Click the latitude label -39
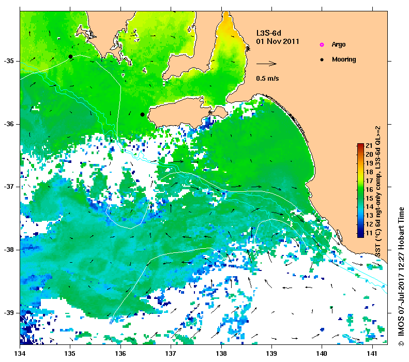Image resolution: width=409 pixels, height=362 pixels. click(9, 313)
